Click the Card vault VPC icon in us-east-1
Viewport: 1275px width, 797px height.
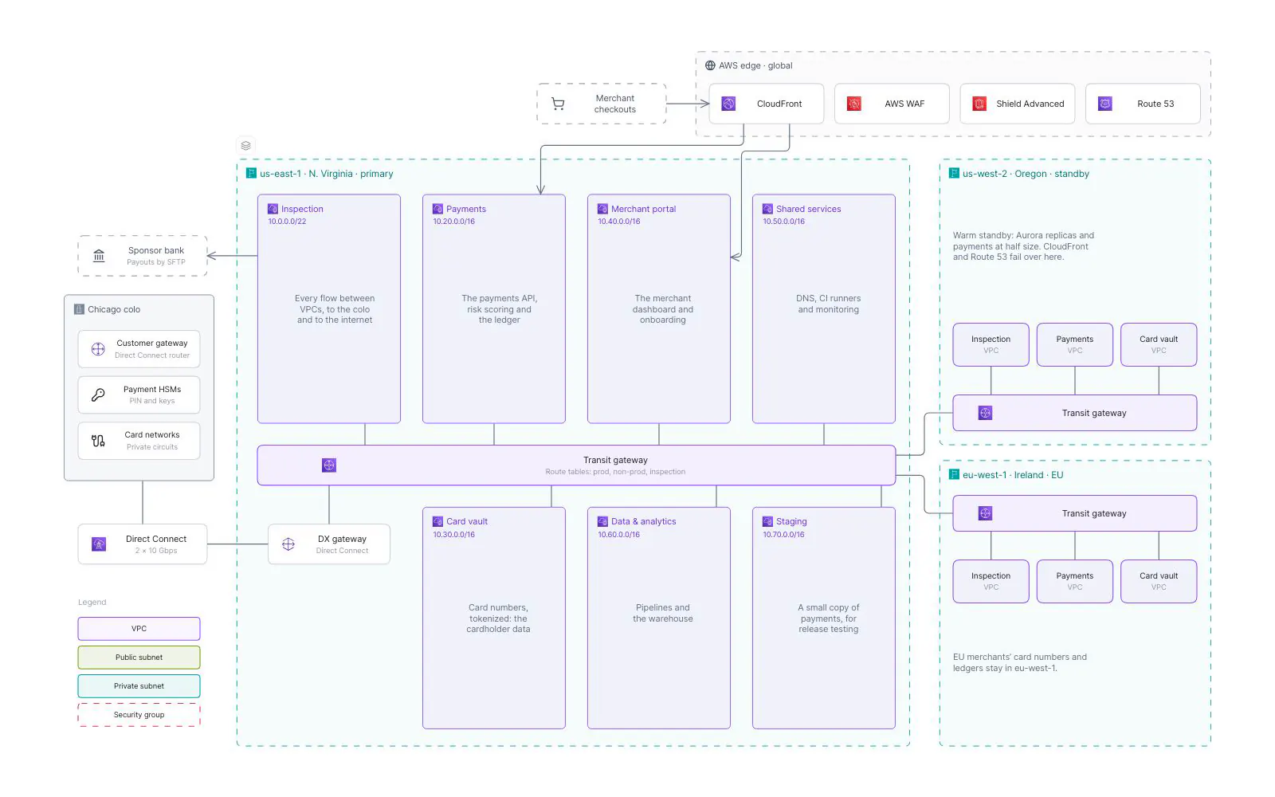[x=437, y=521]
